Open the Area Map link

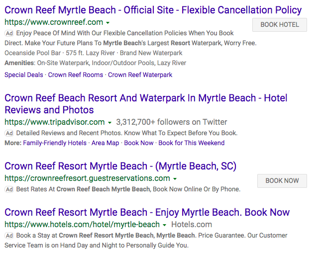pyautogui.click(x=105, y=143)
